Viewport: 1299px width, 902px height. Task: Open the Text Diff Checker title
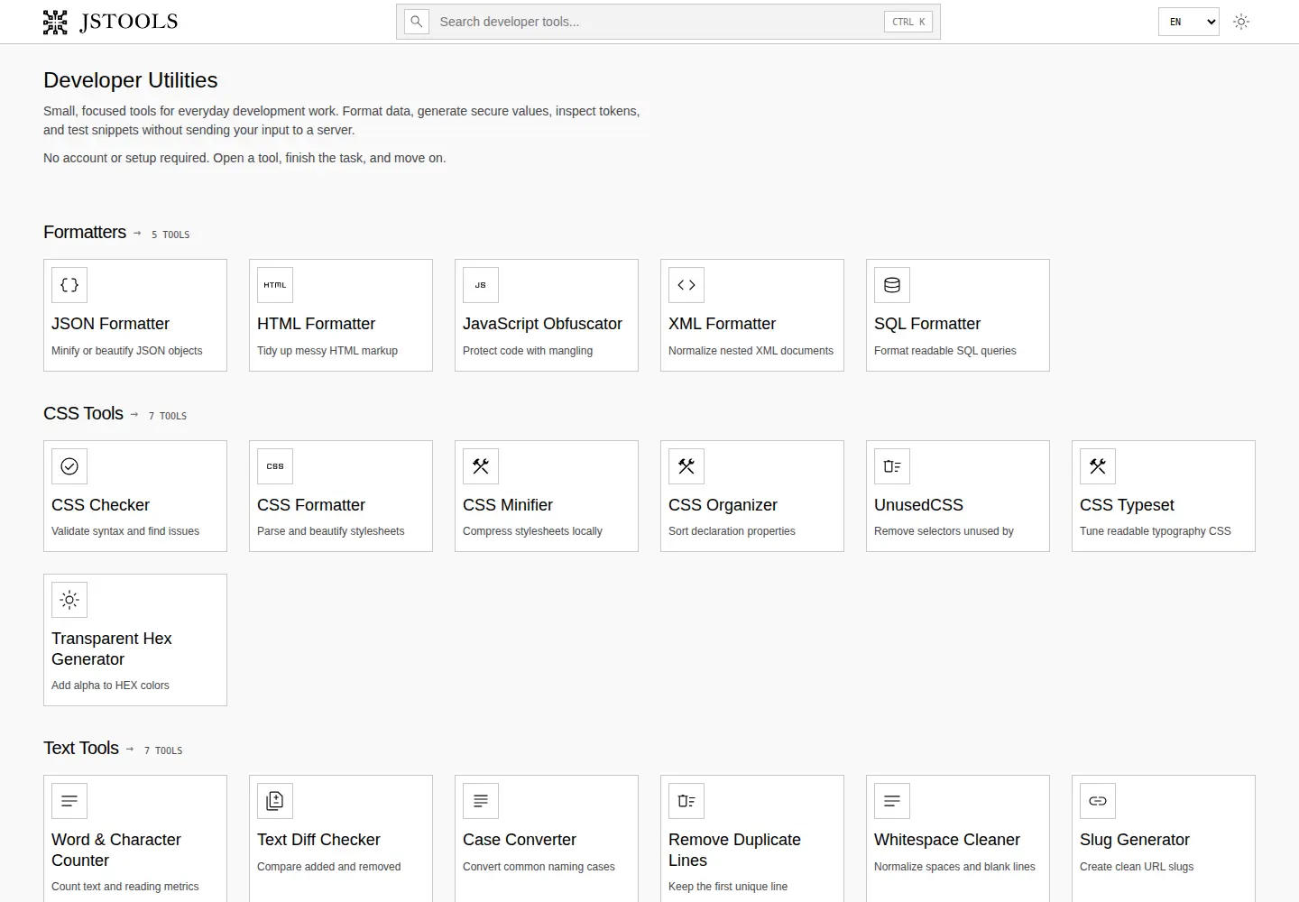tap(318, 840)
